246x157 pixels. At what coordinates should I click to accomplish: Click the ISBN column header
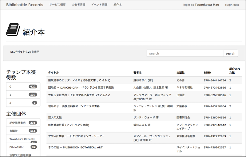(207, 72)
